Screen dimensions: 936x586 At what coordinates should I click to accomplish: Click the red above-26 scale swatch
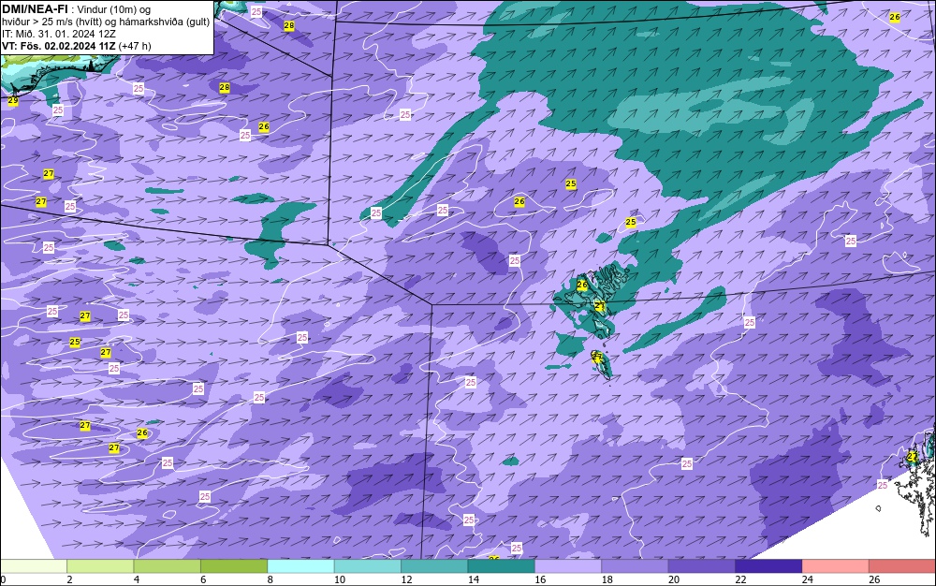pyautogui.click(x=902, y=566)
